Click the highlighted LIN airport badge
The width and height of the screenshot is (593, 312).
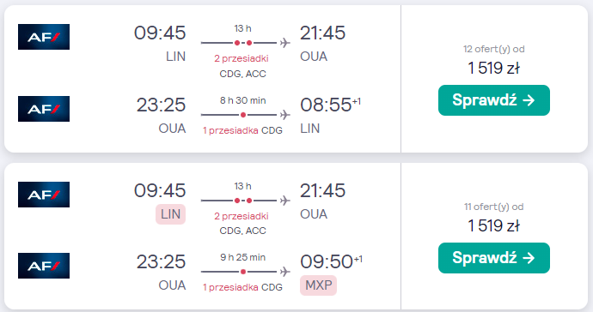[170, 214]
